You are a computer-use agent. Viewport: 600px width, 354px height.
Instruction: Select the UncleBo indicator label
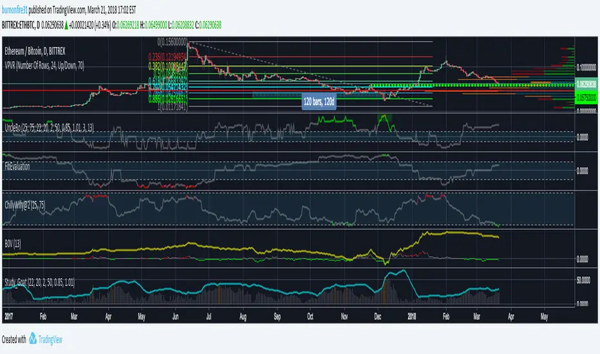coord(49,127)
